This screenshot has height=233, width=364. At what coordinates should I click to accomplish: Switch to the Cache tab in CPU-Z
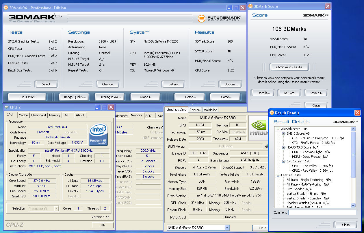coord(23,115)
